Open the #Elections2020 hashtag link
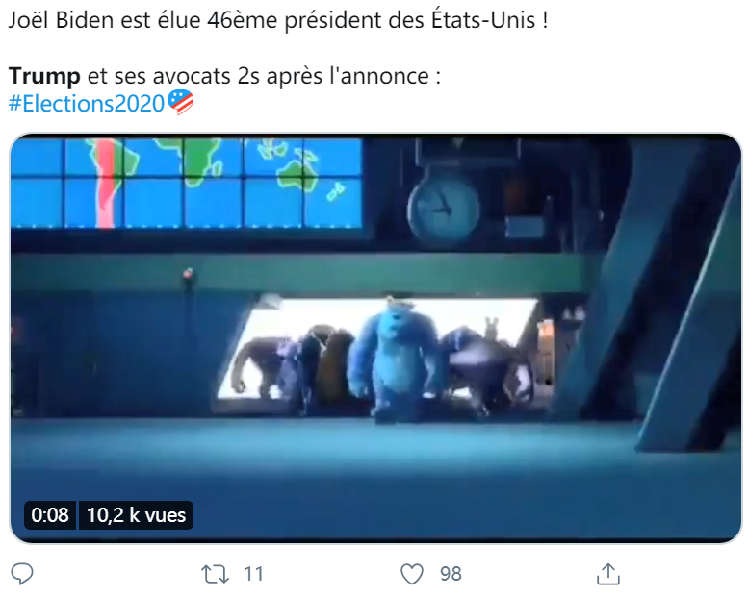Screen dimensions: 748x596 [x=87, y=103]
